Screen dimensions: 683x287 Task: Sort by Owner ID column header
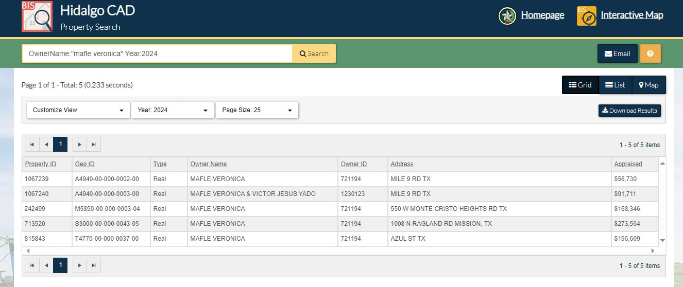(x=354, y=164)
